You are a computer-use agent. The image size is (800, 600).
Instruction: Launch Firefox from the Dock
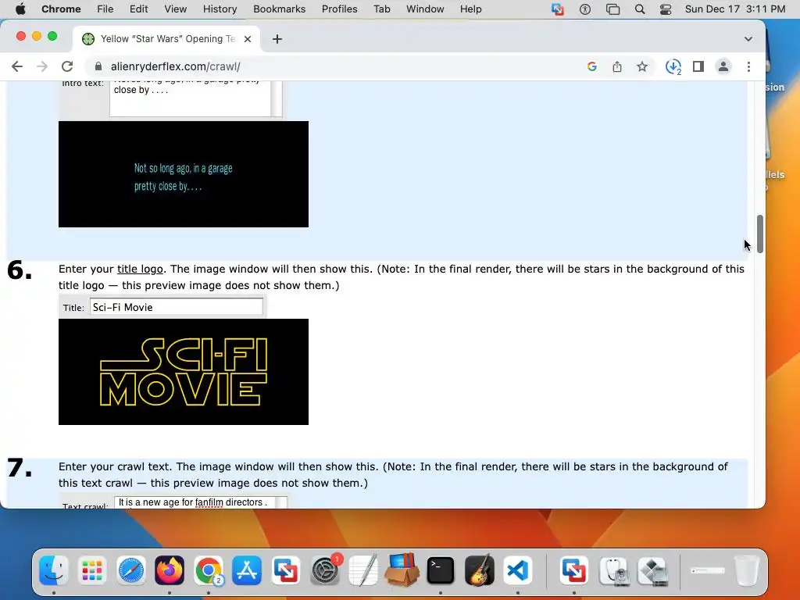(x=170, y=570)
